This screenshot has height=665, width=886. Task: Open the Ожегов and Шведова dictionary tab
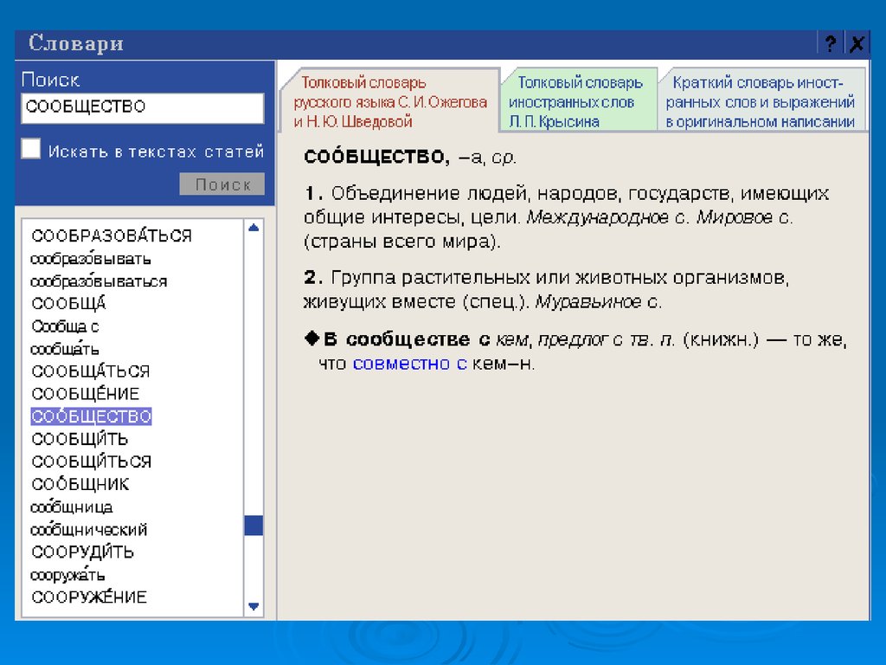(388, 102)
